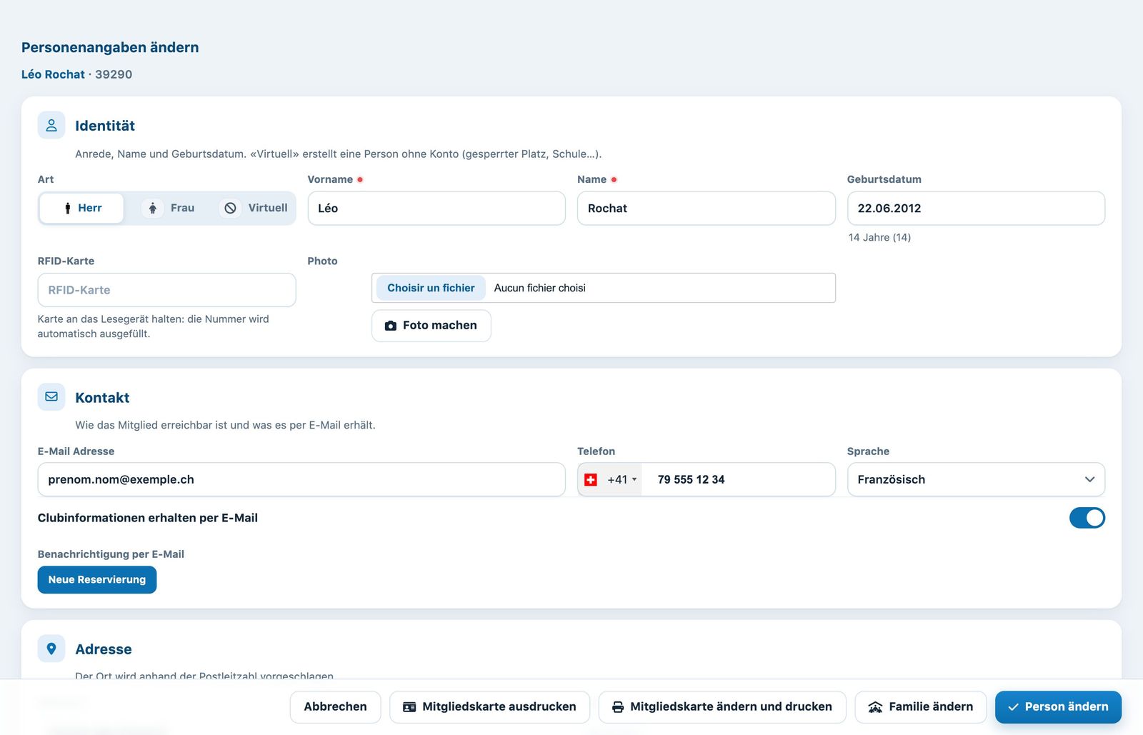1143x735 pixels.
Task: Click the Geburtsdatum field showing 22.06.2012
Action: [x=976, y=208]
